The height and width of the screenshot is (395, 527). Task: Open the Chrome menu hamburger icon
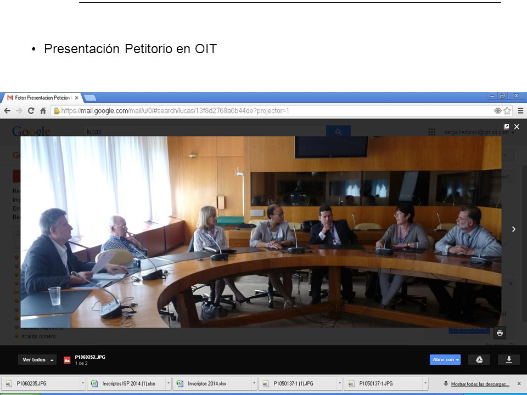click(x=520, y=110)
